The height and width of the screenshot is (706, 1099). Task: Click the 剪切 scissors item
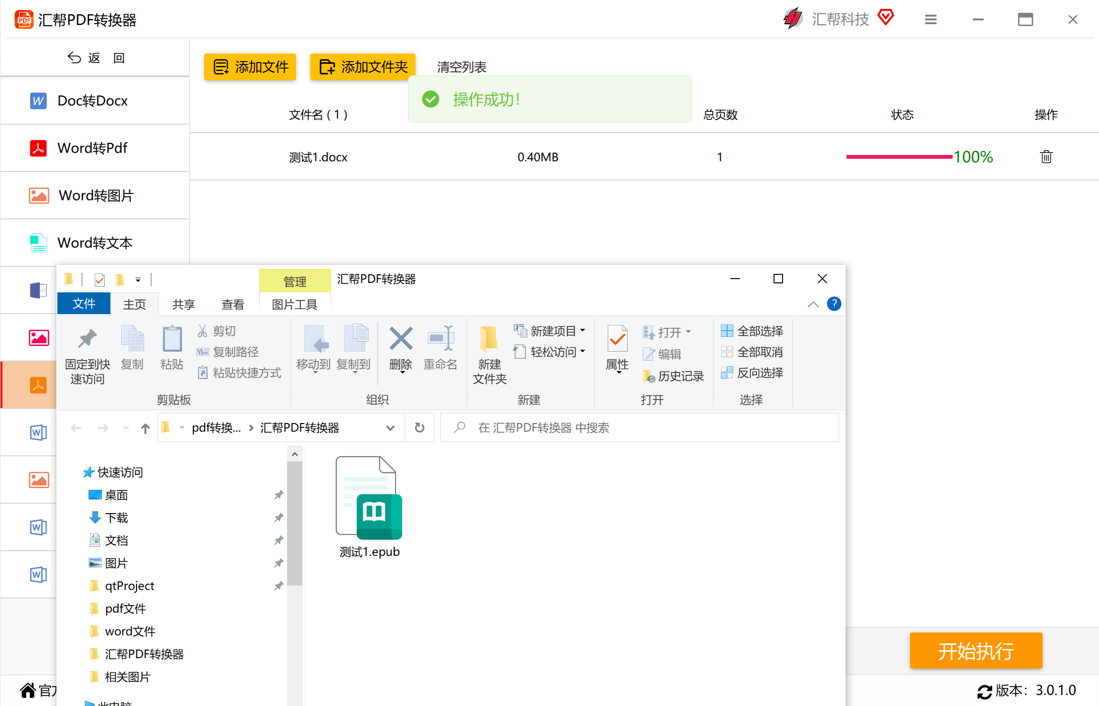click(216, 331)
